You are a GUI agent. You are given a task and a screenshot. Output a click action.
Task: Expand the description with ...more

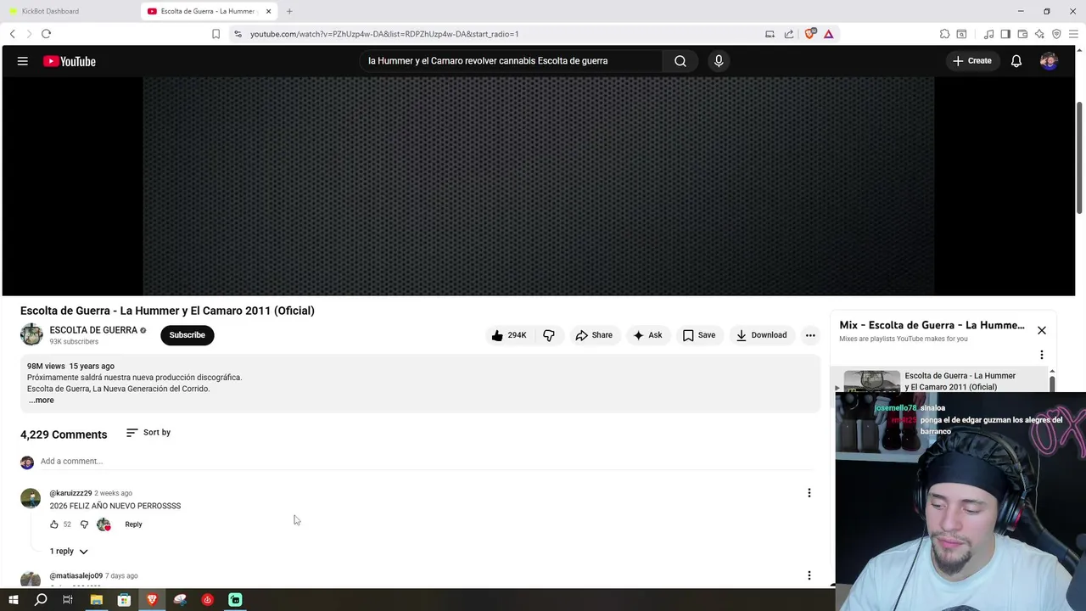coord(41,401)
